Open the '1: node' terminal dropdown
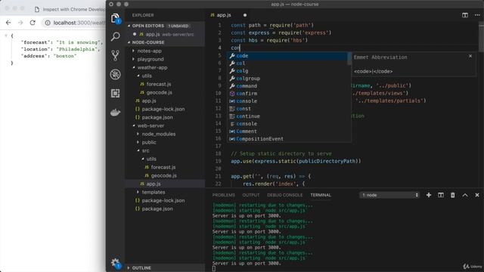 389,195
